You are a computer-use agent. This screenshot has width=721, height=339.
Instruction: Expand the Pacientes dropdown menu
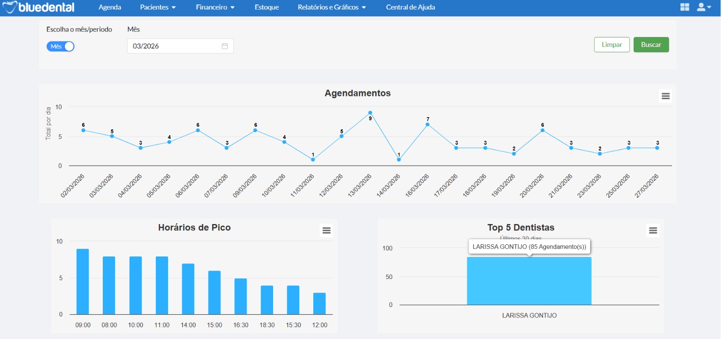(x=158, y=7)
